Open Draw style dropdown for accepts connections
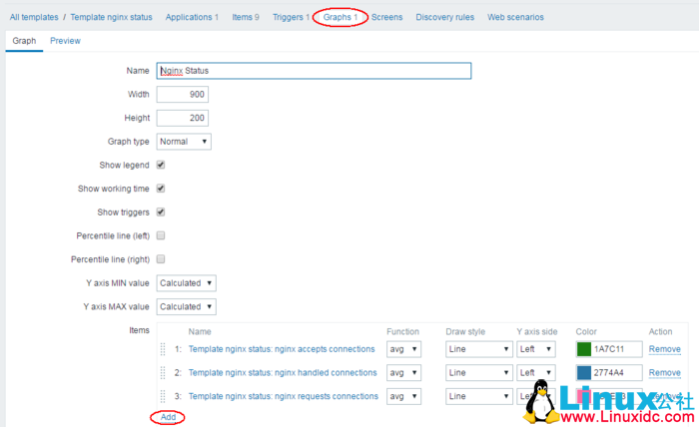699x427 pixels. (478, 349)
